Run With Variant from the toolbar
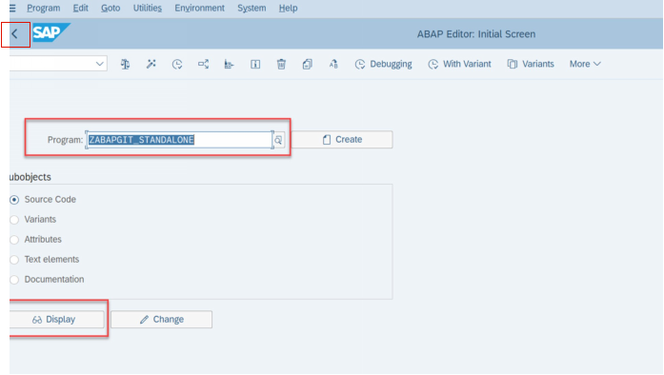Image resolution: width=664 pixels, height=375 pixels. 459,64
